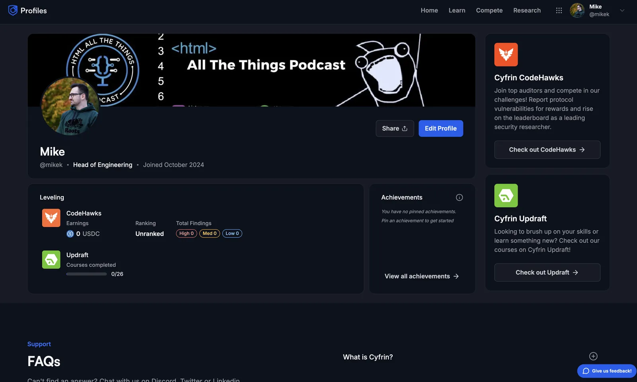Expand the Mike account dropdown chevron
This screenshot has width=637, height=382.
coord(622,10)
